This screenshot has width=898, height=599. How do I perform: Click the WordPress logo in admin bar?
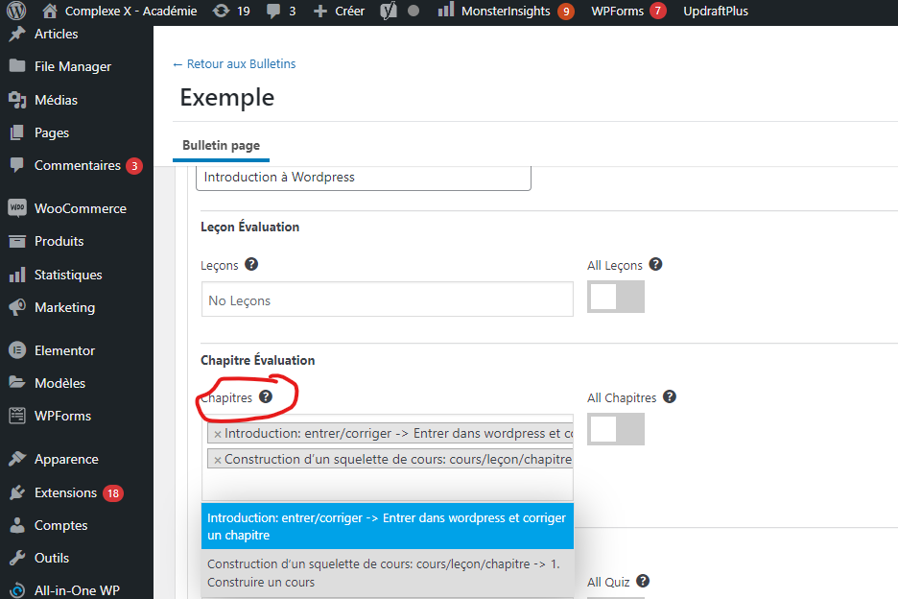coord(15,12)
